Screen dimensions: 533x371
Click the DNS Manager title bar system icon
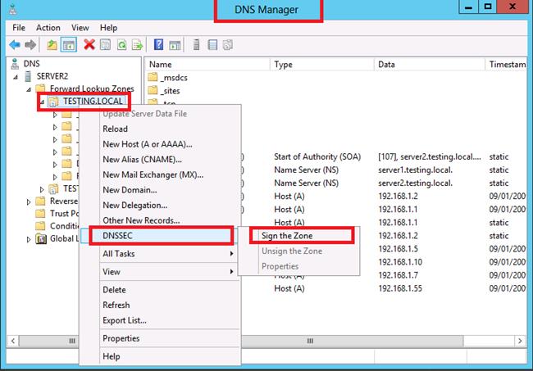[x=13, y=9]
